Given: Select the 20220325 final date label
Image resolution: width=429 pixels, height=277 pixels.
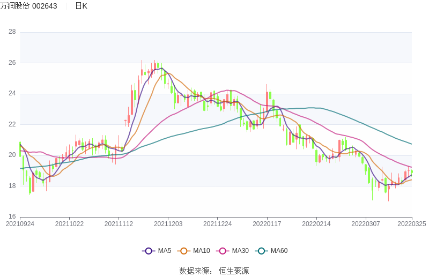Looking at the screenshot, I should coord(412,224).
